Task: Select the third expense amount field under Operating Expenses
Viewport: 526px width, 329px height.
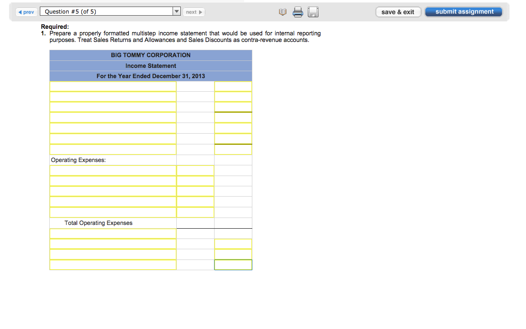Action: [195, 192]
